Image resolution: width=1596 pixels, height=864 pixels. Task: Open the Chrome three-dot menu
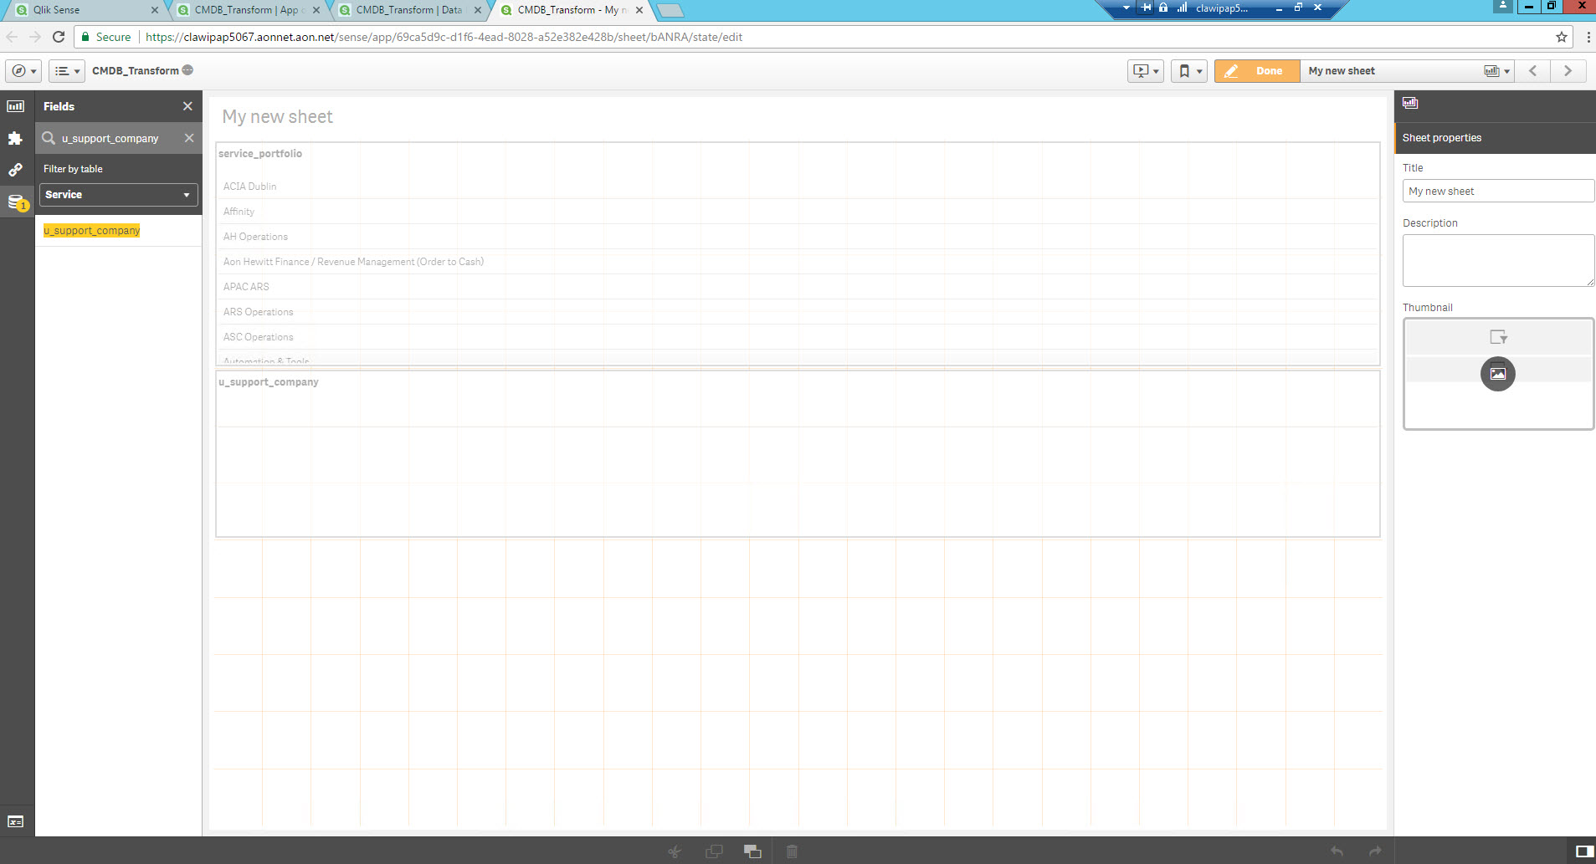(x=1588, y=37)
